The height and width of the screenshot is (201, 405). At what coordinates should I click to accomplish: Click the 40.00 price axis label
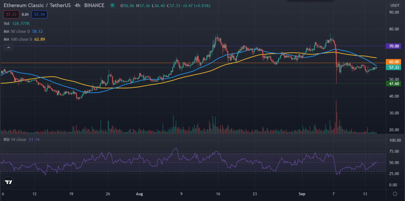tap(395, 96)
